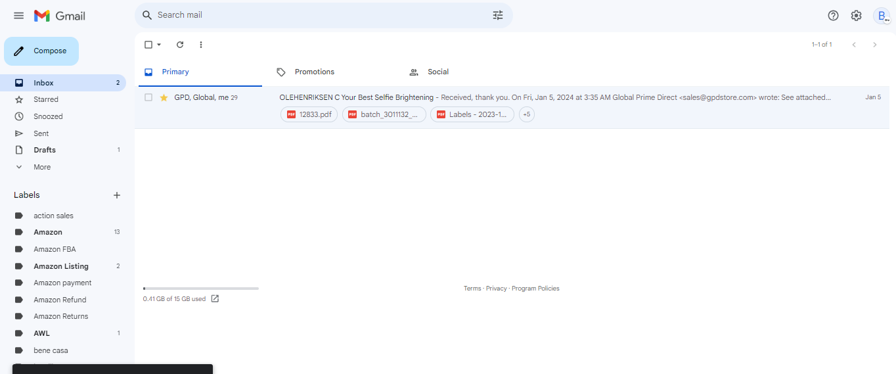Unstar the GPD, Global email
This screenshot has height=374, width=896.
pyautogui.click(x=164, y=97)
